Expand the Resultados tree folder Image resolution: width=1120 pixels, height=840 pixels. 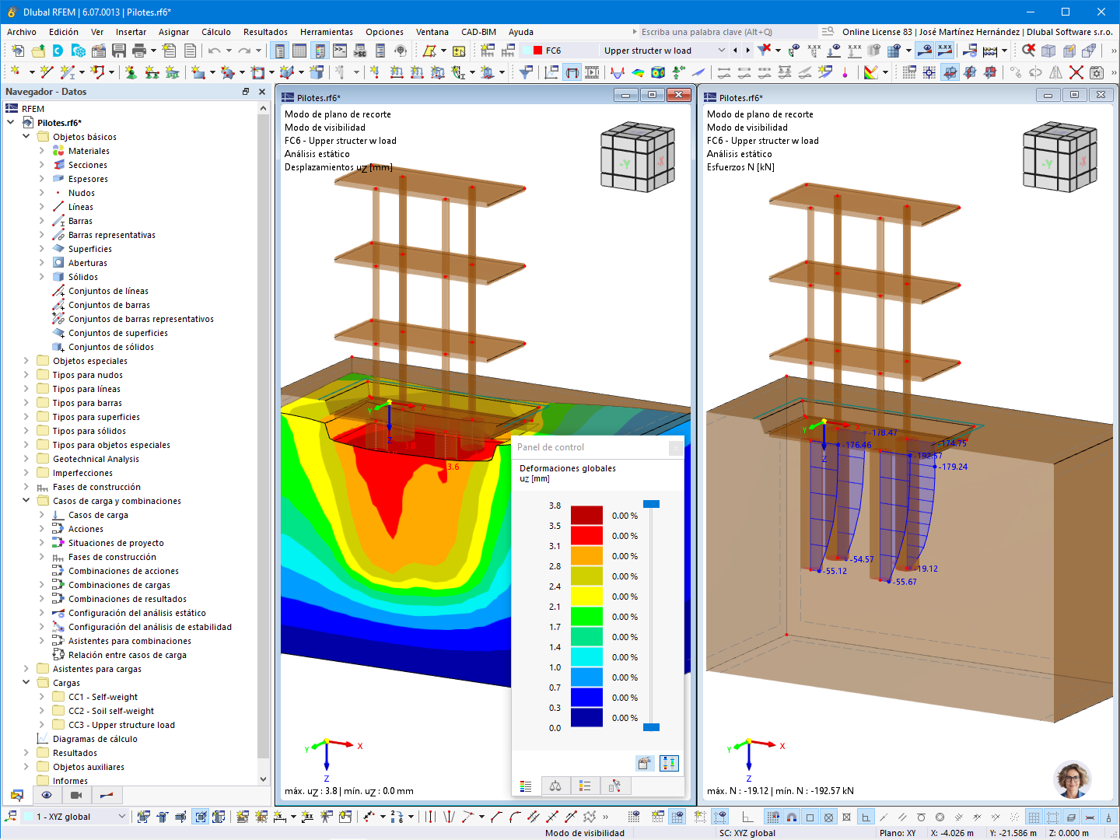click(x=26, y=753)
